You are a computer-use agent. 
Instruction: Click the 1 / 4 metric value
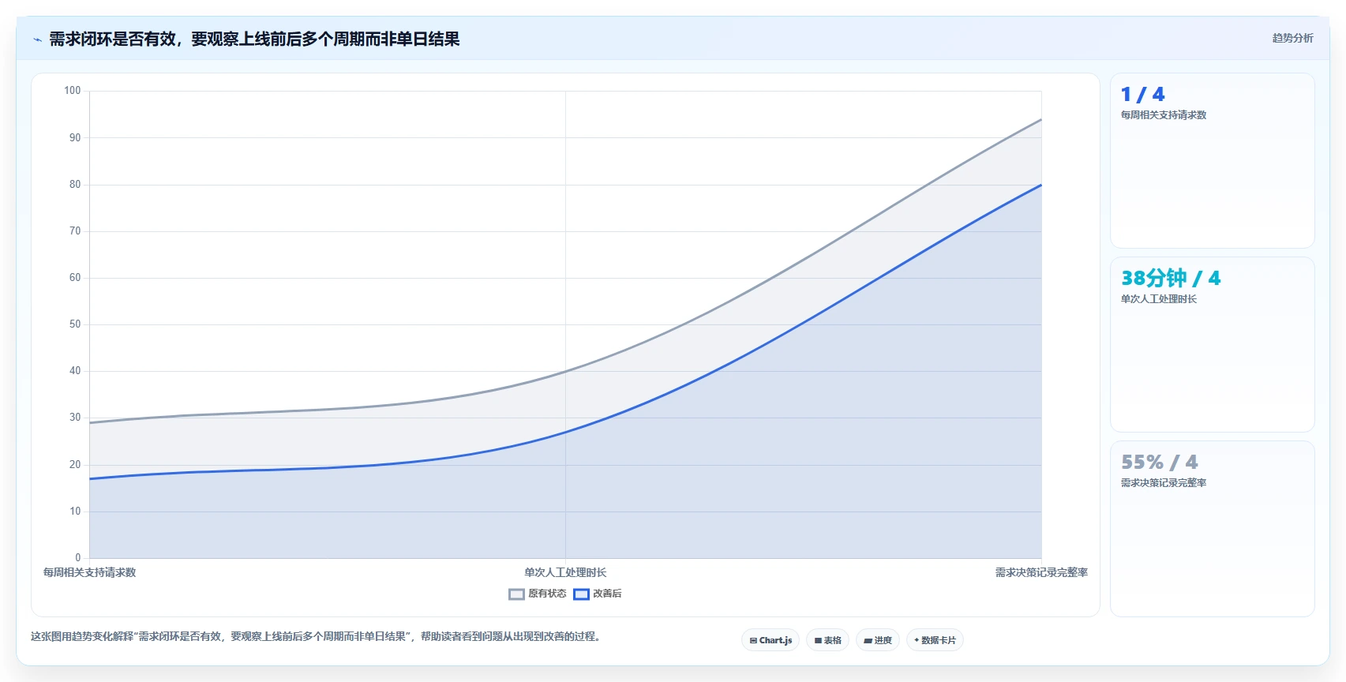[x=1142, y=95]
